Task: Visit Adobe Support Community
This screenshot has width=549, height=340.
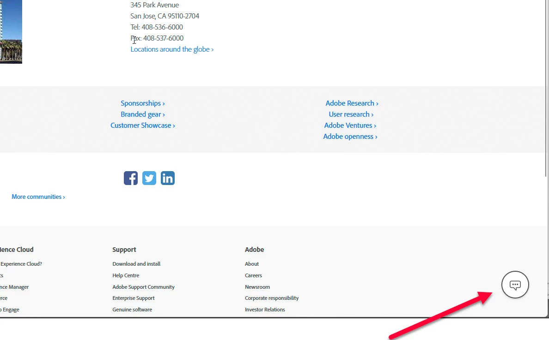Action: [x=143, y=287]
